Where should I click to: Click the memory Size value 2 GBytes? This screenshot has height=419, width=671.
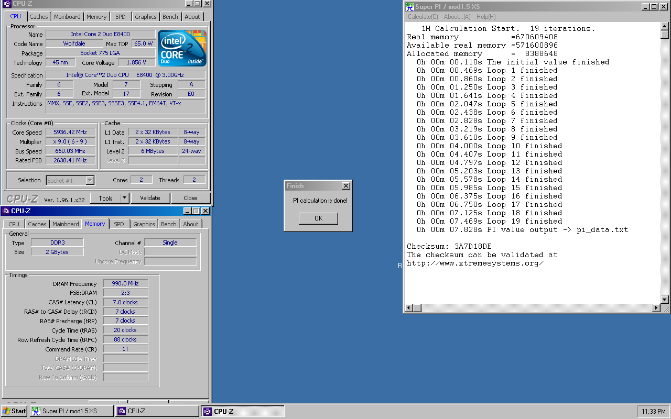[57, 252]
